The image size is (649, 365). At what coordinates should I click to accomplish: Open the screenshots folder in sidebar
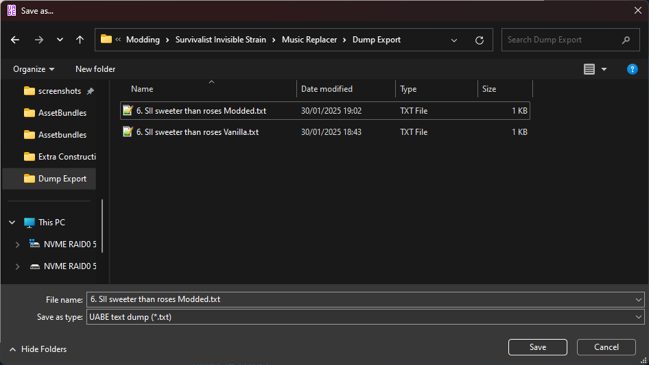(59, 91)
